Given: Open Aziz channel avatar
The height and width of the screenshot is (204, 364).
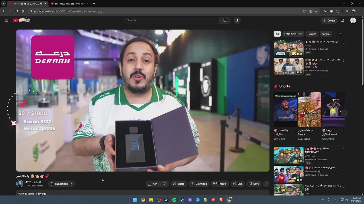Looking at the screenshot, I should click(x=20, y=184).
